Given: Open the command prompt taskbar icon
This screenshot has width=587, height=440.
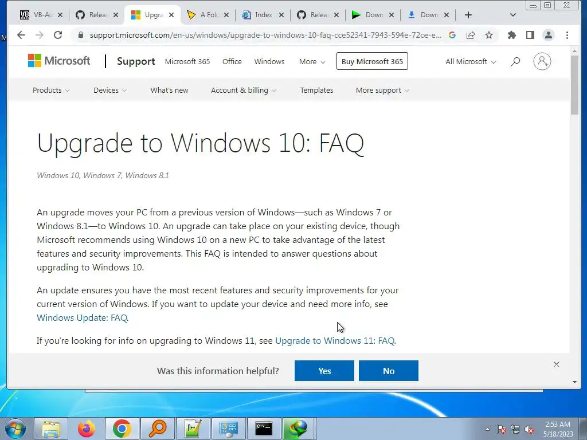Looking at the screenshot, I should tap(264, 429).
